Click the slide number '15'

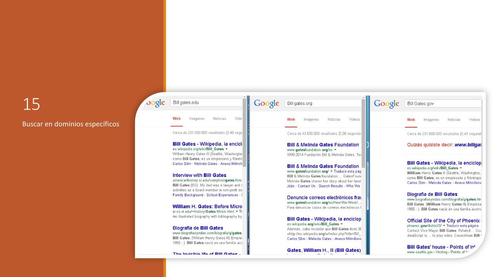tap(31, 104)
